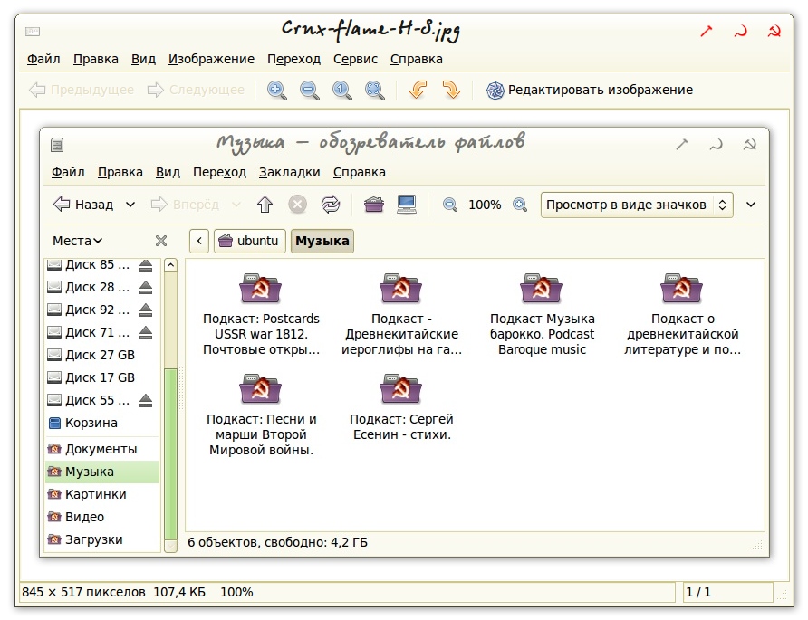
Task: Open Закладки menu in file browser
Action: (289, 172)
